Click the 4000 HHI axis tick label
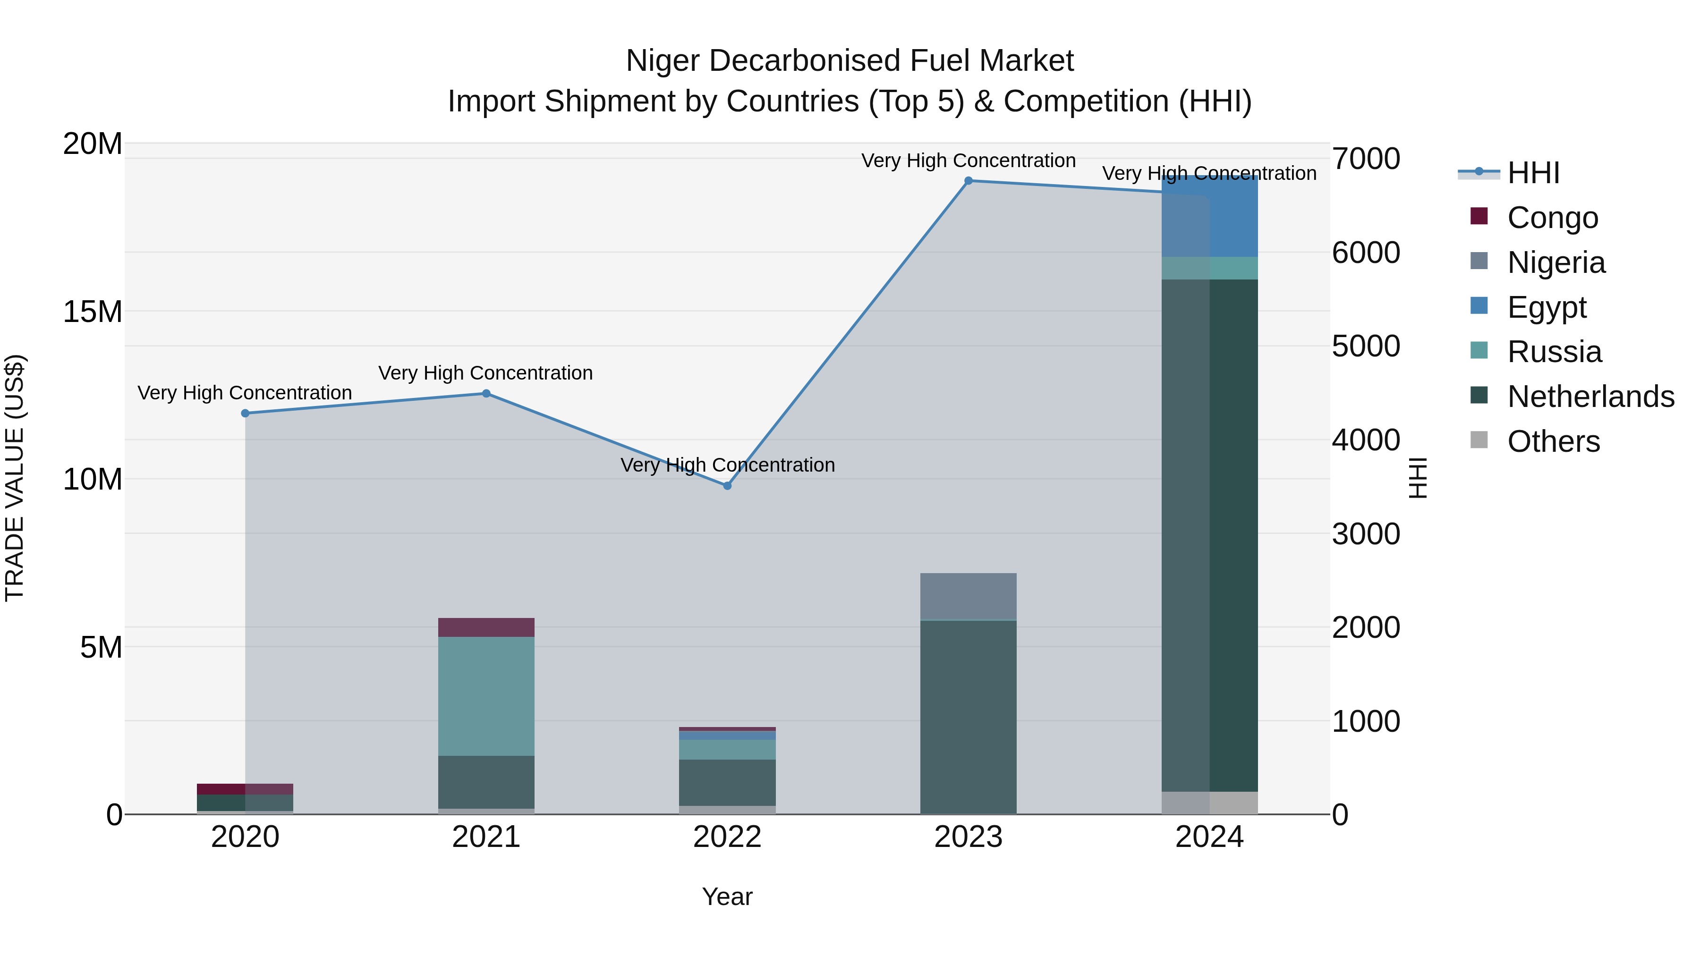This screenshot has width=1700, height=956. [x=1366, y=440]
